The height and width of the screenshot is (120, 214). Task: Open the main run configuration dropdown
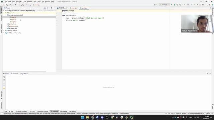[x=164, y=5]
